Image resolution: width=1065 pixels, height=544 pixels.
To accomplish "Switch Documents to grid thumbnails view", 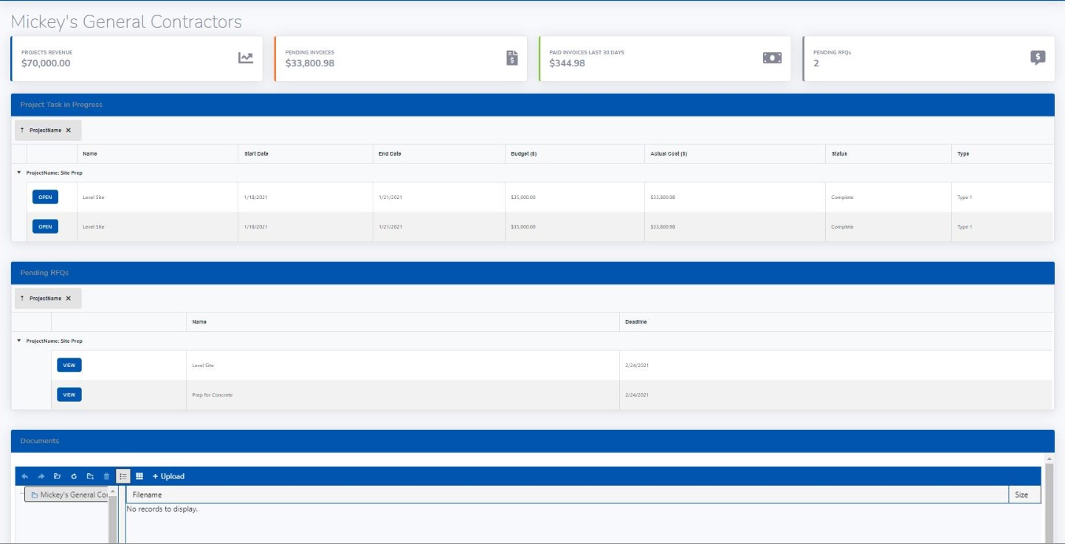I will click(139, 476).
